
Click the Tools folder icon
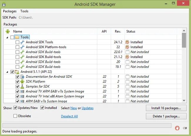[17, 37]
